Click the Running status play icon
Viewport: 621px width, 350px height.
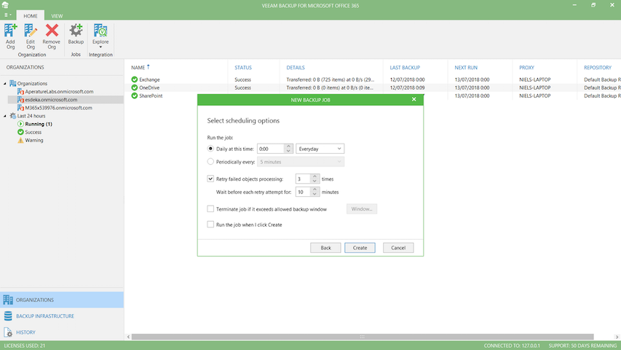point(20,124)
